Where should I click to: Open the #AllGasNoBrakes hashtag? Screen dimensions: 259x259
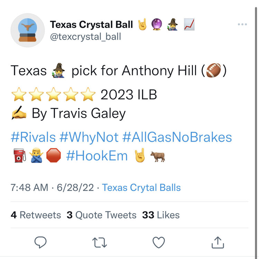point(177,137)
